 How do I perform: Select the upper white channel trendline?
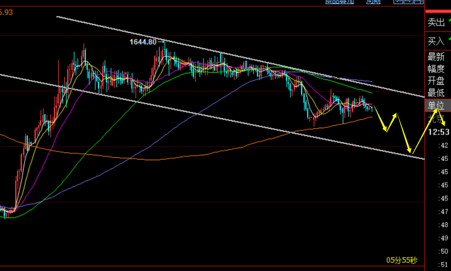(240, 57)
